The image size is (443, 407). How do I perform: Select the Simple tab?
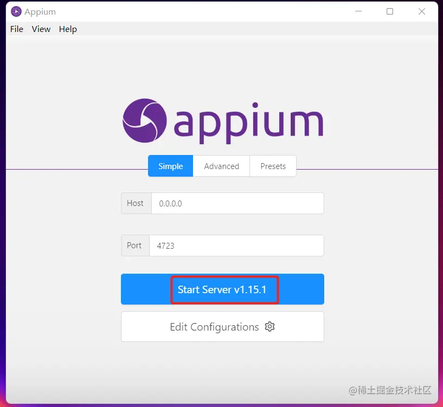coord(170,166)
